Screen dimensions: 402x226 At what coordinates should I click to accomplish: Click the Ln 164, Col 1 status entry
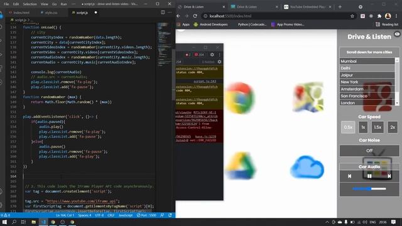pos(65,215)
